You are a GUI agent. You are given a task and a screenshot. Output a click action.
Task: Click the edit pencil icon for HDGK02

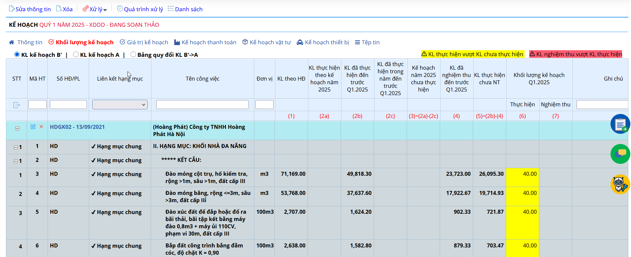(x=33, y=127)
